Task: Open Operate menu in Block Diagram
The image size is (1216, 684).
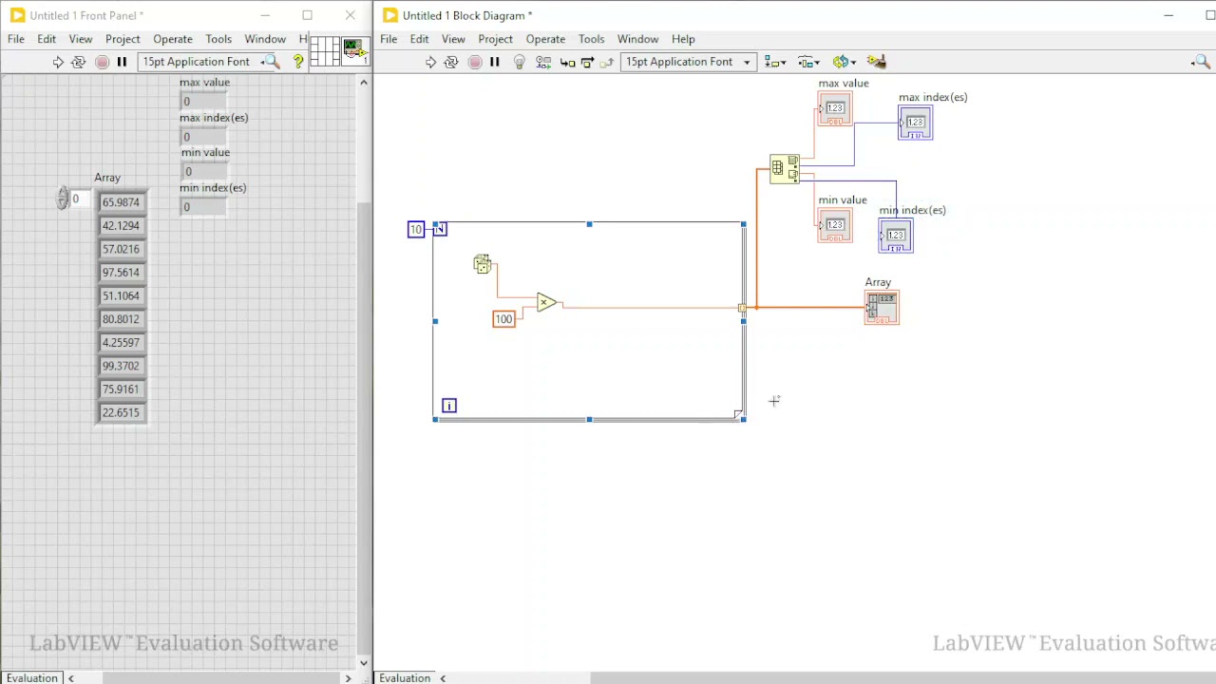Action: (545, 39)
